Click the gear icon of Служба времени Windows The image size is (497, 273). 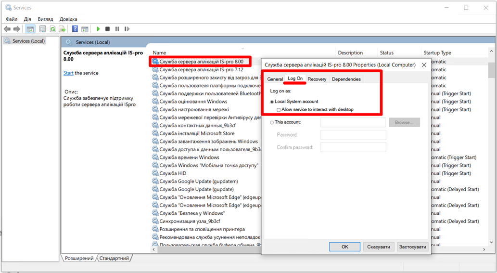155,157
